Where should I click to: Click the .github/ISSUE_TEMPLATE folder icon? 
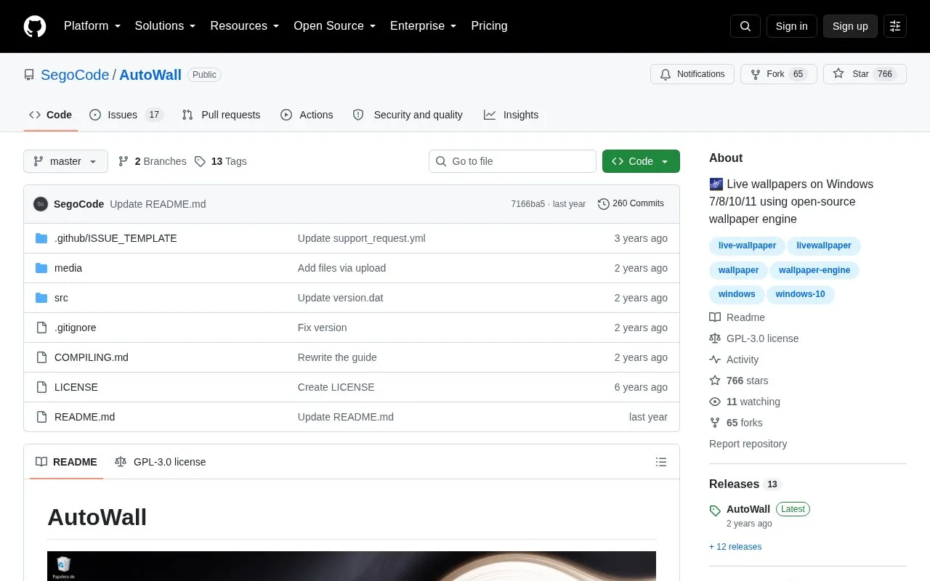point(41,238)
